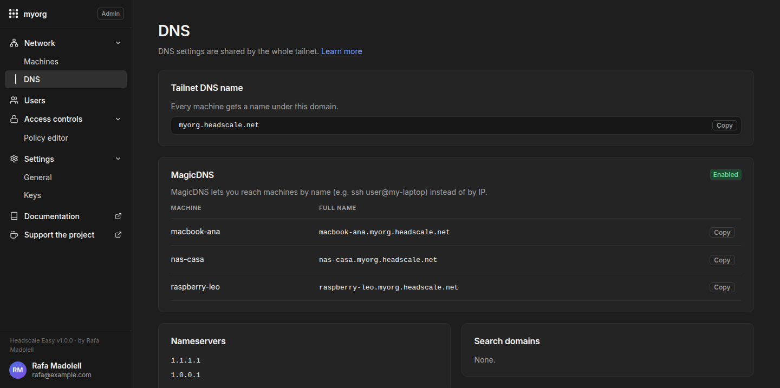The height and width of the screenshot is (388, 780).
Task: Click macbook-ana.myorg.headscale.net full name
Action: (385, 232)
